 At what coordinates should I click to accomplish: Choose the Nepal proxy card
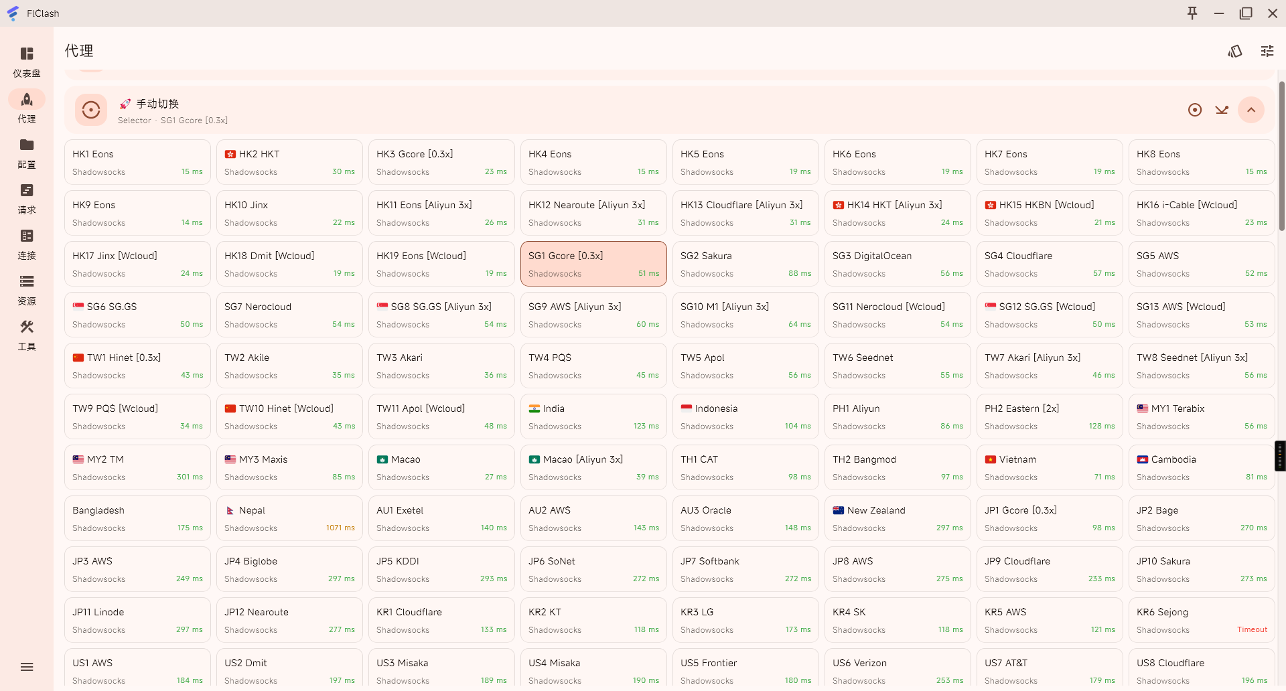(289, 518)
